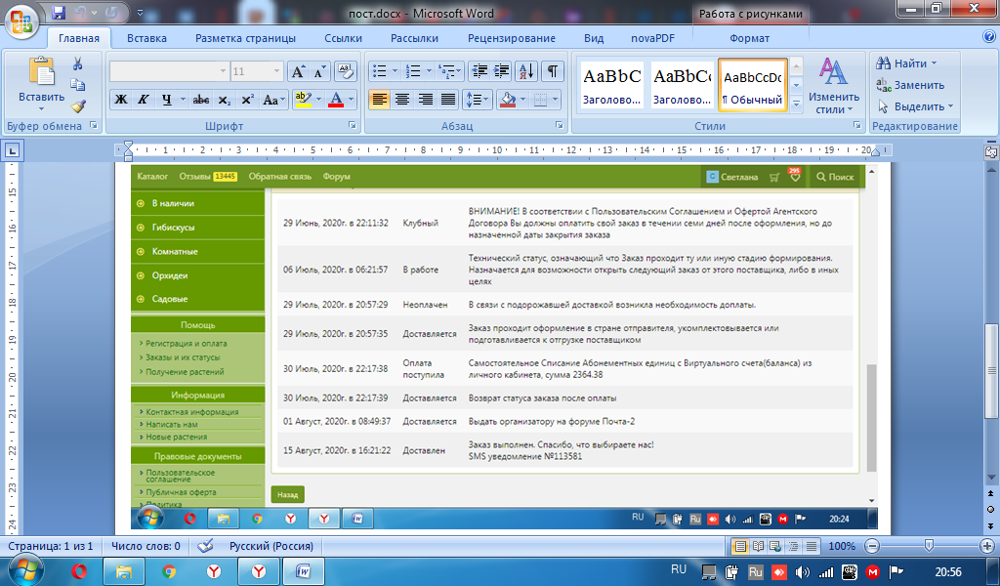The image size is (1000, 586).
Task: Click the Cut scissors icon
Action: pyautogui.click(x=78, y=63)
